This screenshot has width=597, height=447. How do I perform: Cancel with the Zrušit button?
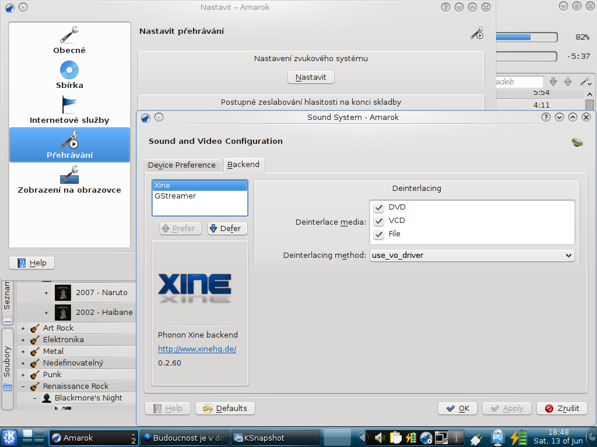coord(562,409)
